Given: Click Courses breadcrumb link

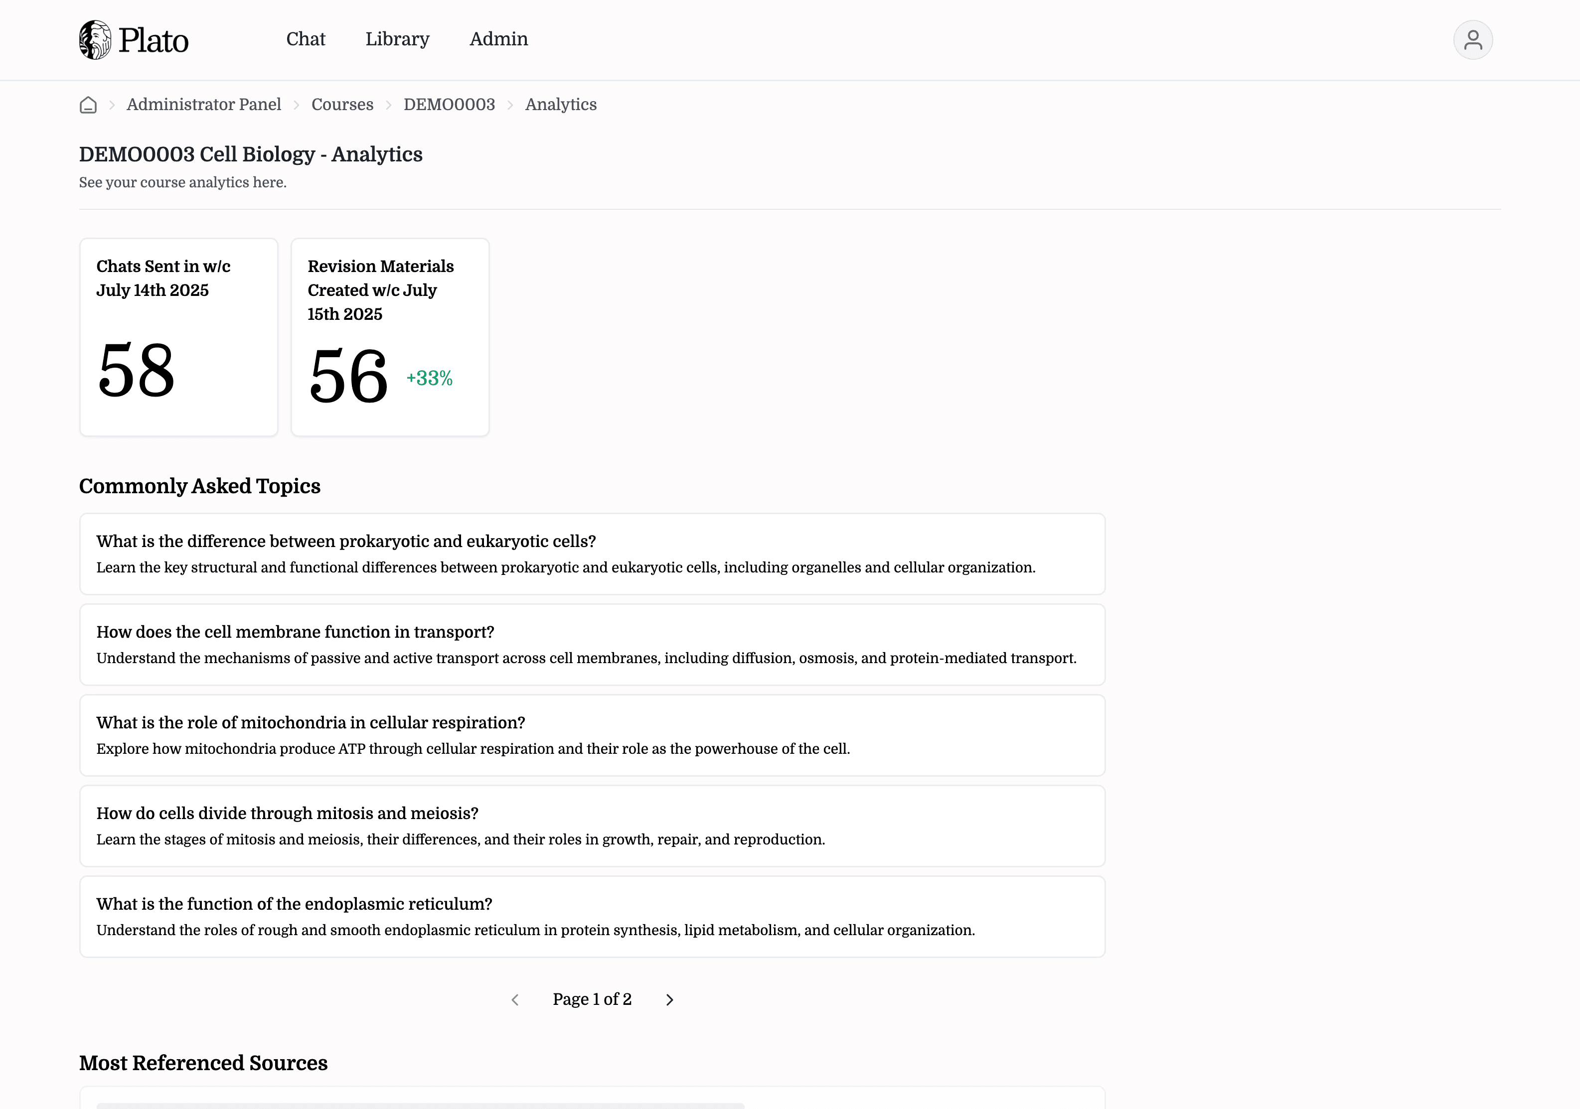Looking at the screenshot, I should (342, 105).
